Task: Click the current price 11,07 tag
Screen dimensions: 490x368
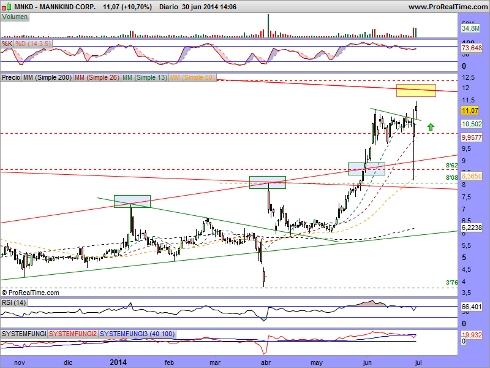Action: (470, 110)
